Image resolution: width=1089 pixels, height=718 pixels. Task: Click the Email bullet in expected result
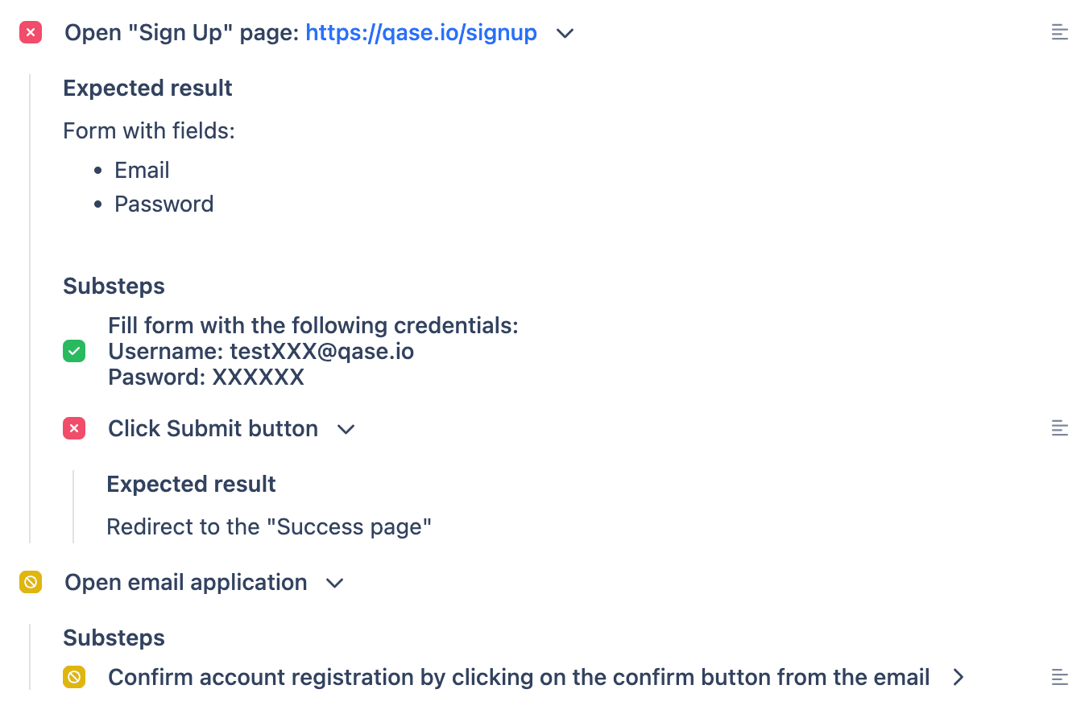[x=143, y=170]
